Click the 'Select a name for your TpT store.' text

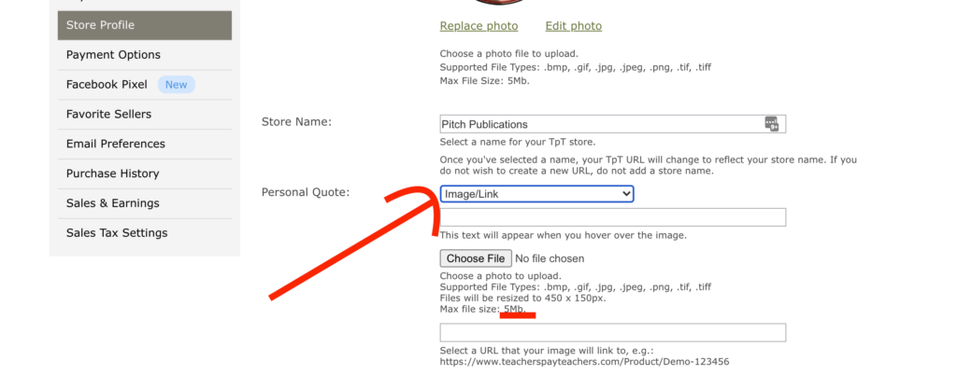pos(518,143)
